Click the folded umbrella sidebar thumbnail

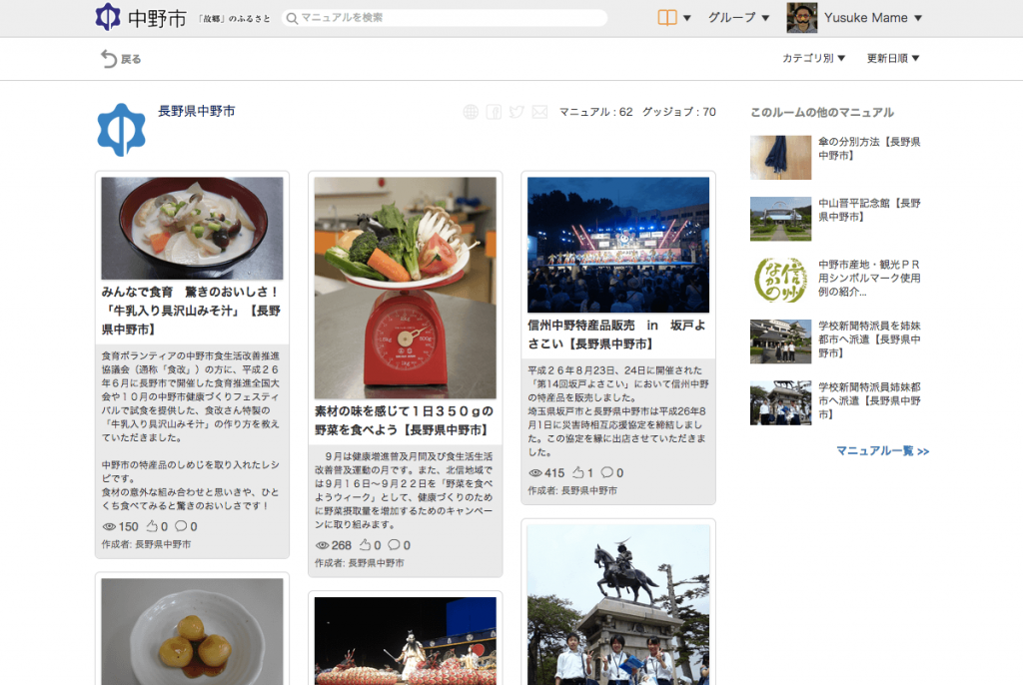pyautogui.click(x=780, y=157)
